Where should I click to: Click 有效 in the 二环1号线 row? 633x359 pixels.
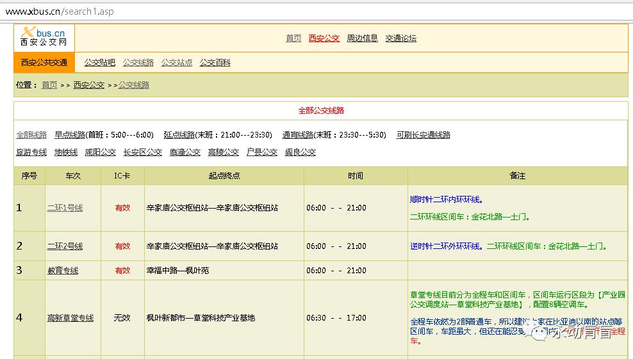122,208
